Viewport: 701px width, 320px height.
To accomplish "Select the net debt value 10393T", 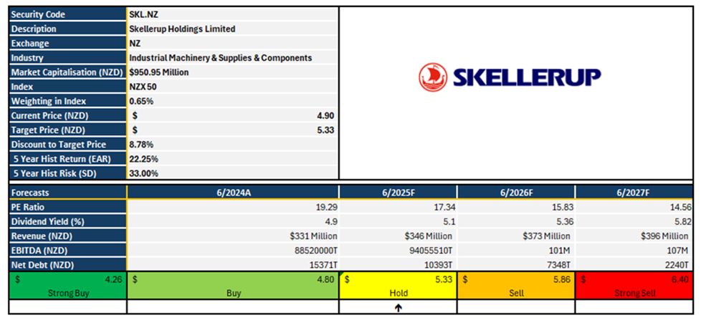I will coord(398,264).
